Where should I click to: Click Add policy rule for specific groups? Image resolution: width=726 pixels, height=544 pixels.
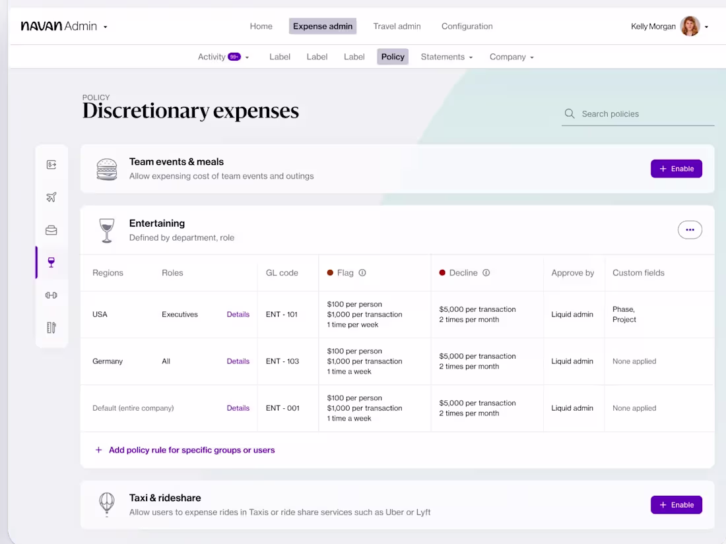[191, 450]
